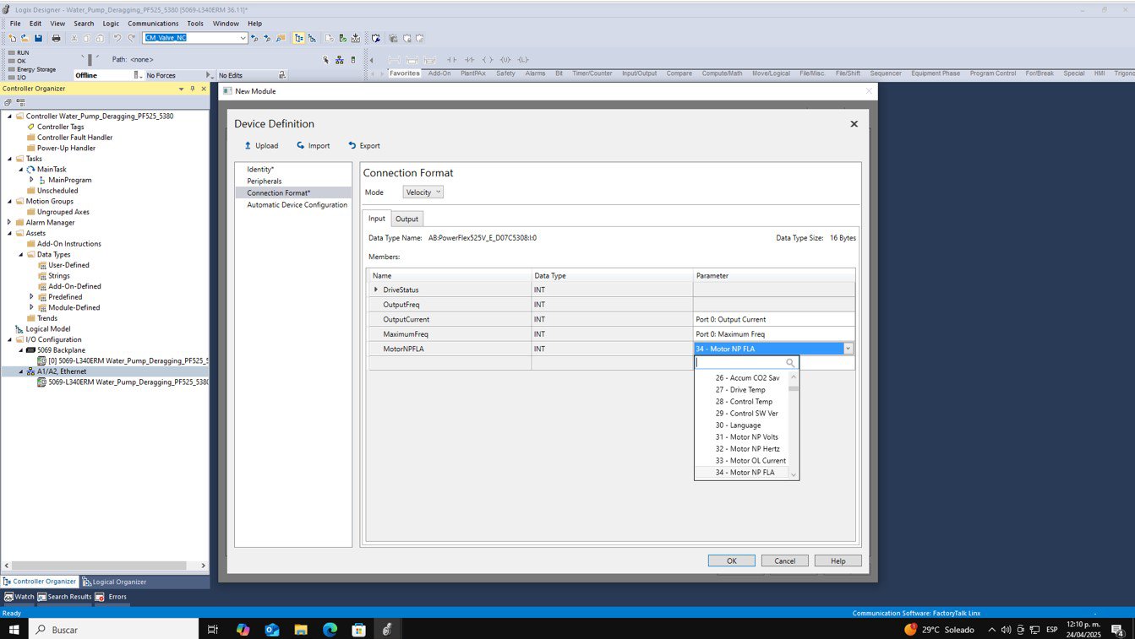Toggle the Controller Organizer toolbar icon
Viewport: 1135px width, 639px height.
pos(298,38)
